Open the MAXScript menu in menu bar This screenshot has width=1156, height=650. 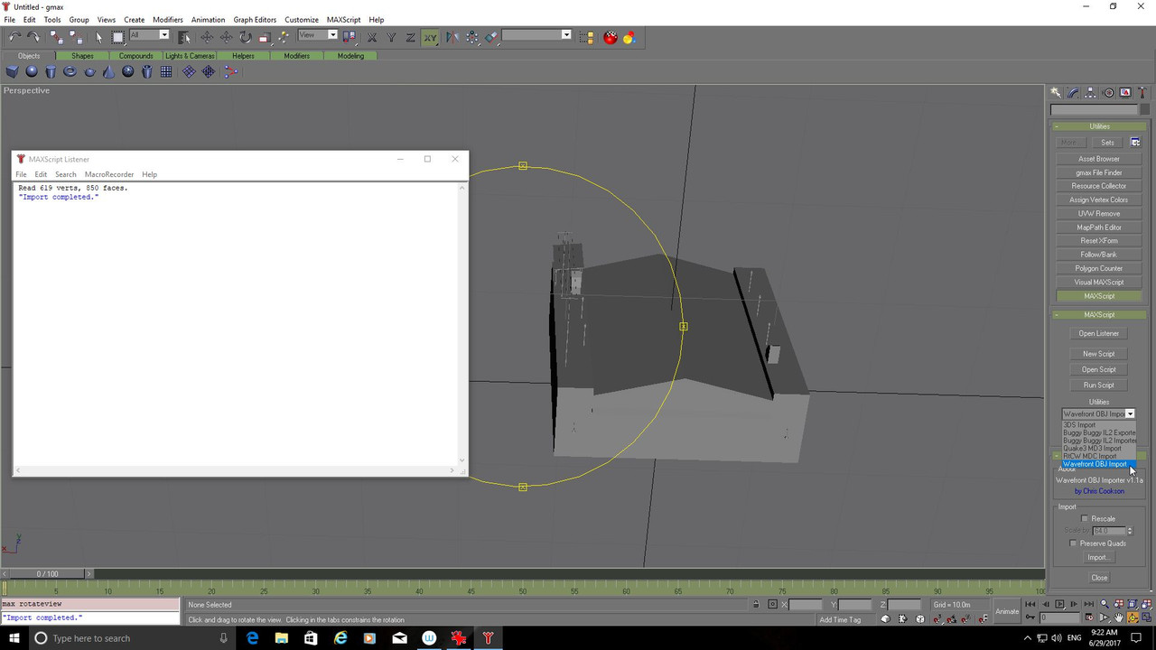tap(343, 20)
